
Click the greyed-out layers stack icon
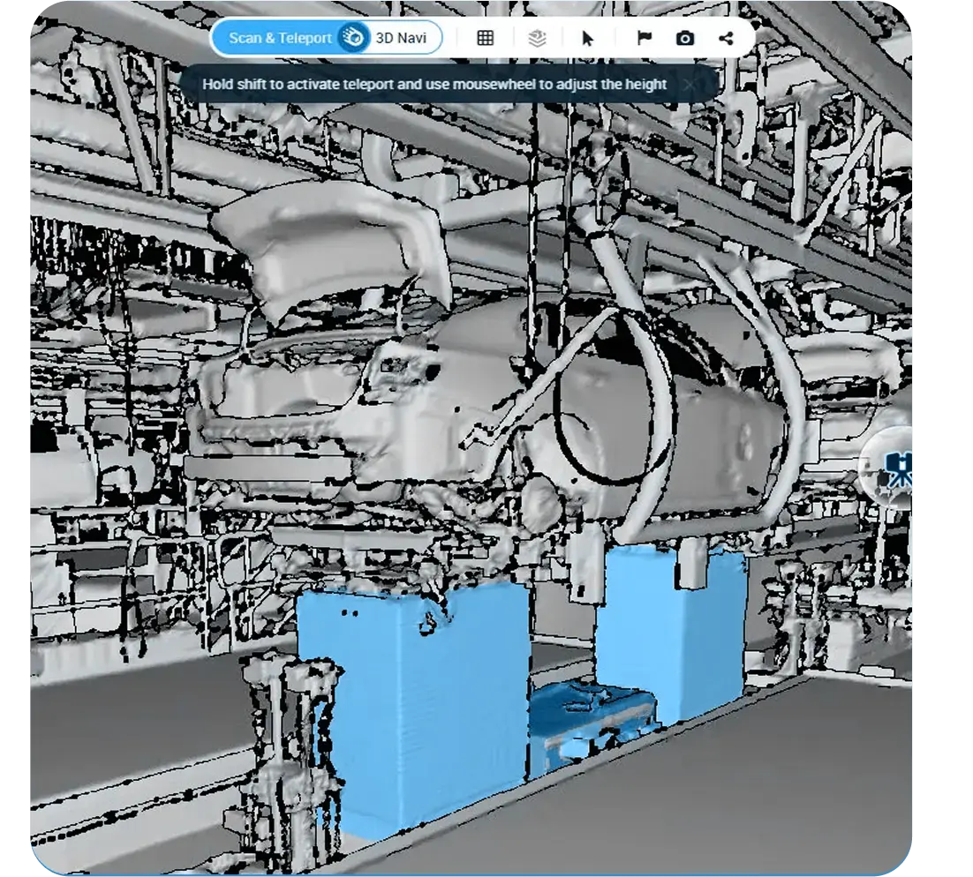coord(537,38)
